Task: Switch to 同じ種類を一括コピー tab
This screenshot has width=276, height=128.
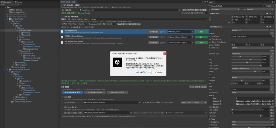Action: pos(95,92)
